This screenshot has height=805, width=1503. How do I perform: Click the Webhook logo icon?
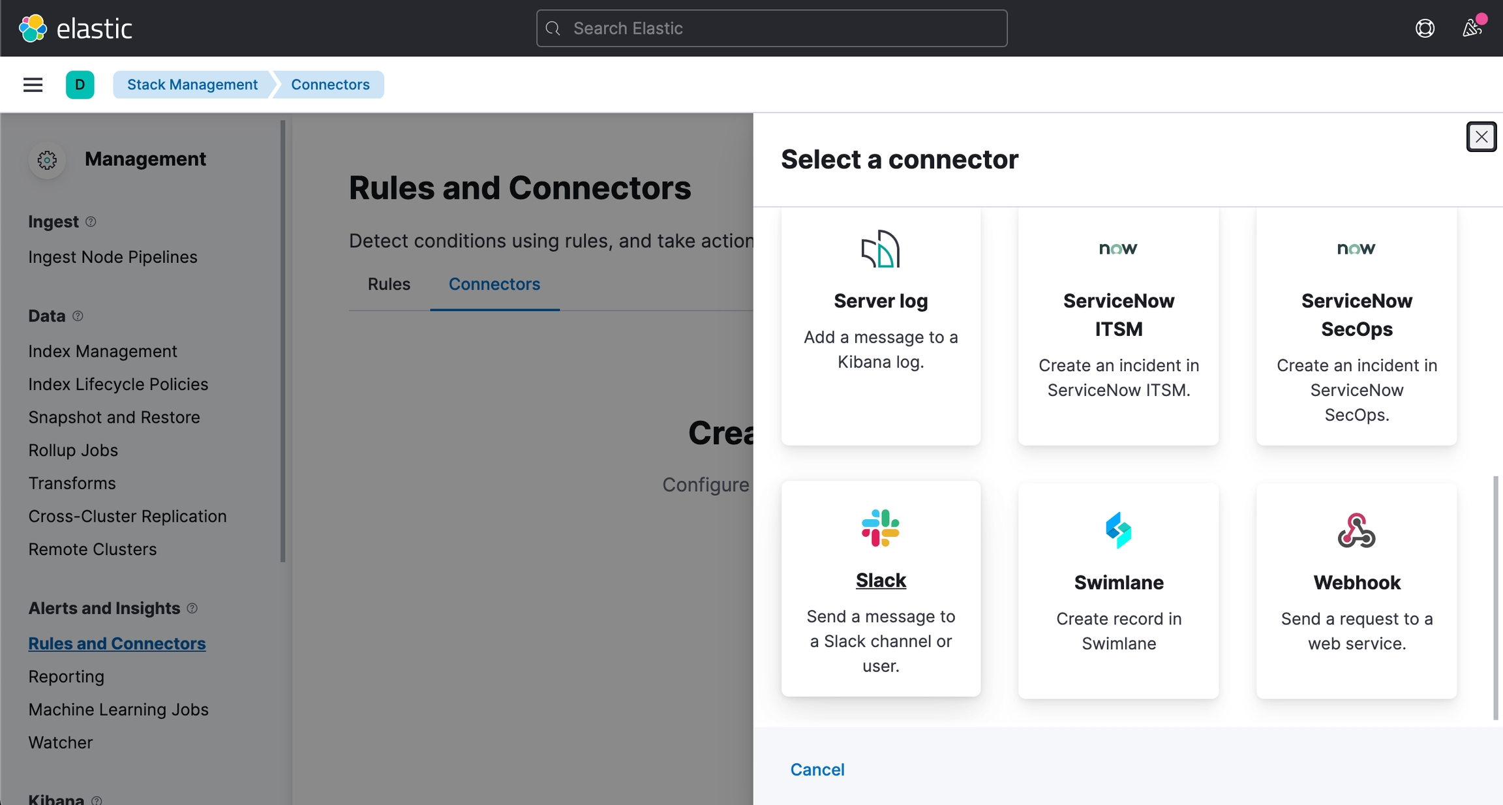coord(1356,530)
